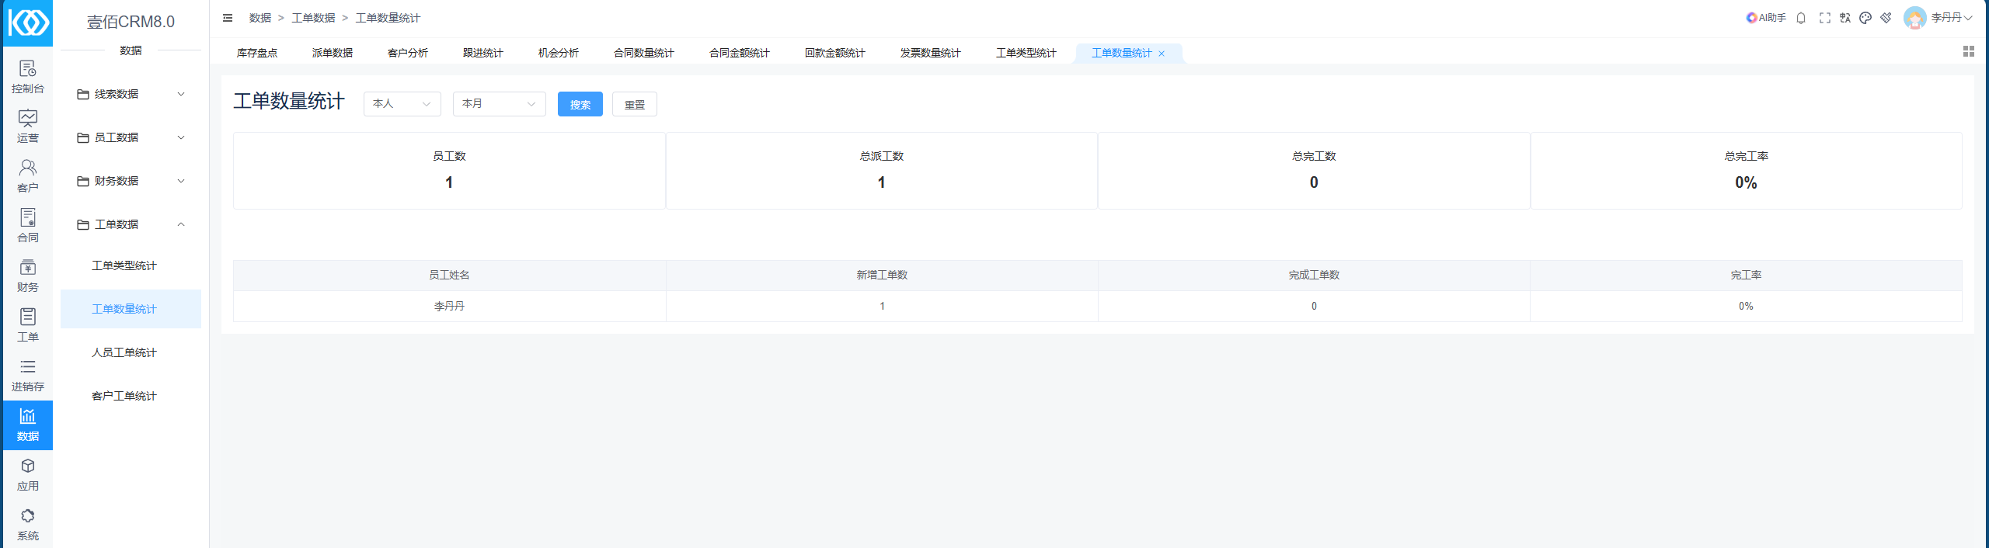1989x548 pixels.
Task: Switch to the 合同金额统计 tab
Action: [740, 53]
